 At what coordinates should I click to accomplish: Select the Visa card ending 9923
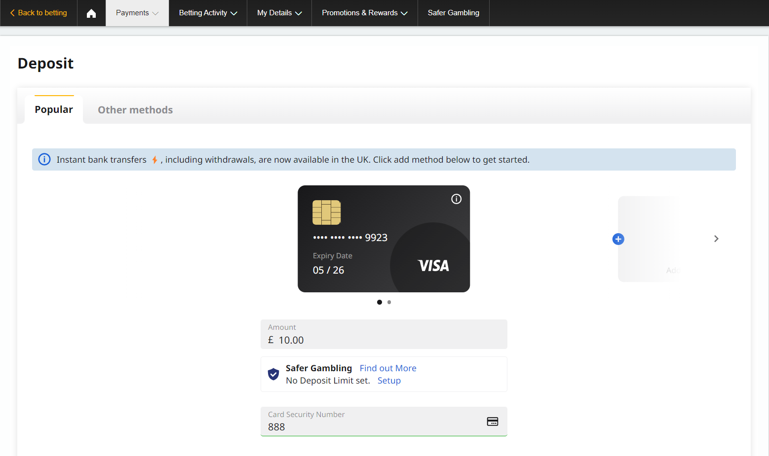384,239
